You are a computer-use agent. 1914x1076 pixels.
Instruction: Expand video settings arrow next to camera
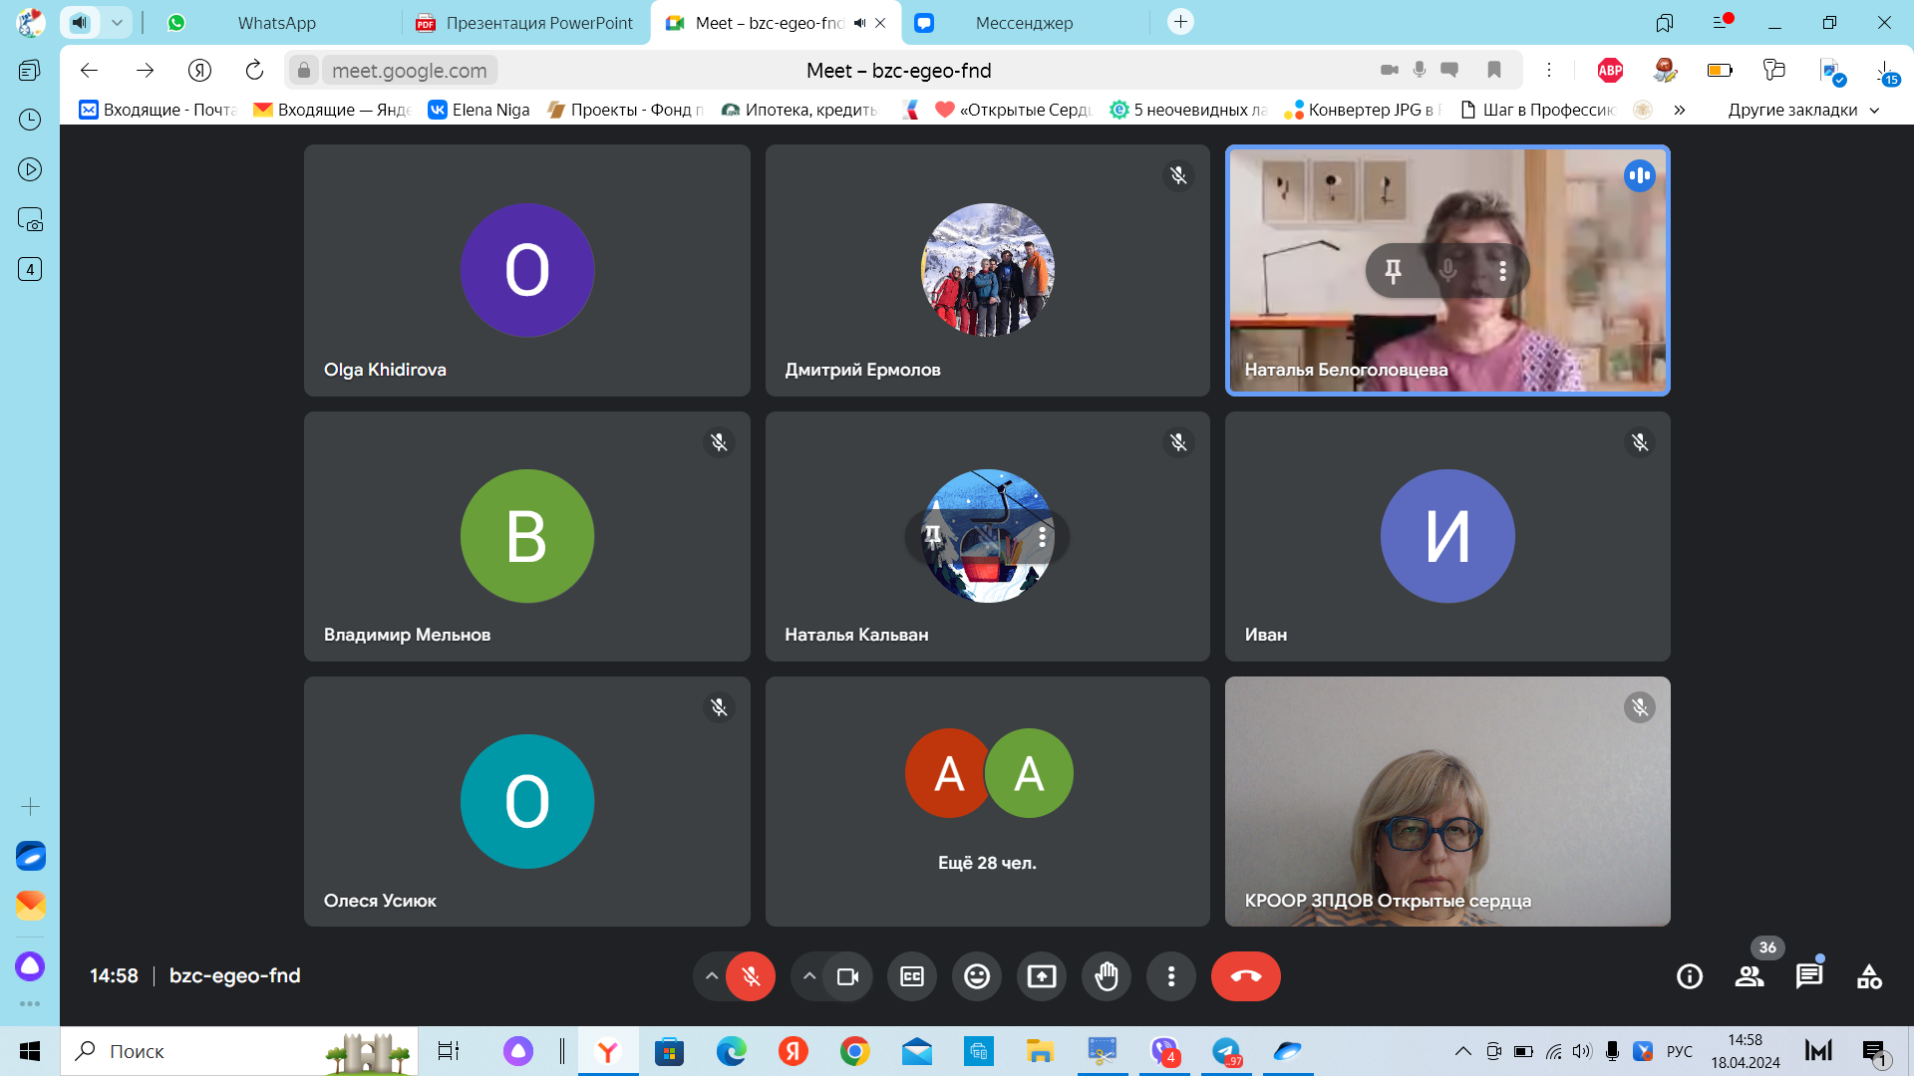[809, 976]
